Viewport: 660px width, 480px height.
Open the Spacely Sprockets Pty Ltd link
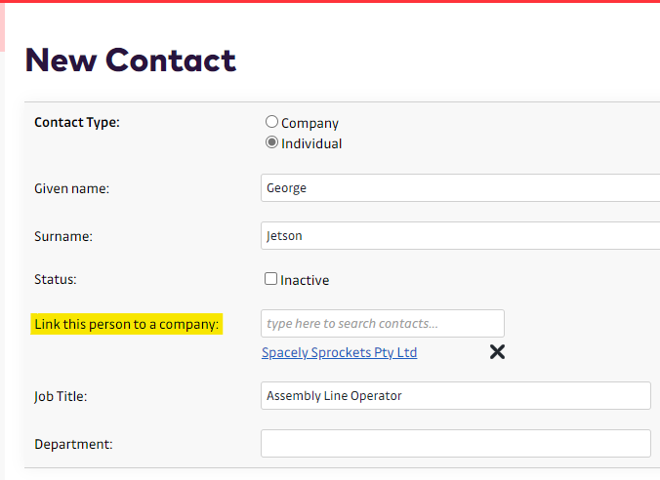[339, 353]
